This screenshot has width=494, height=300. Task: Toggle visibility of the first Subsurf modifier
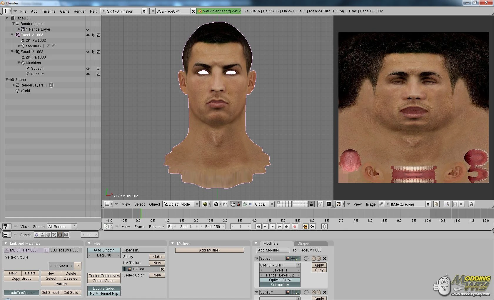click(88, 68)
